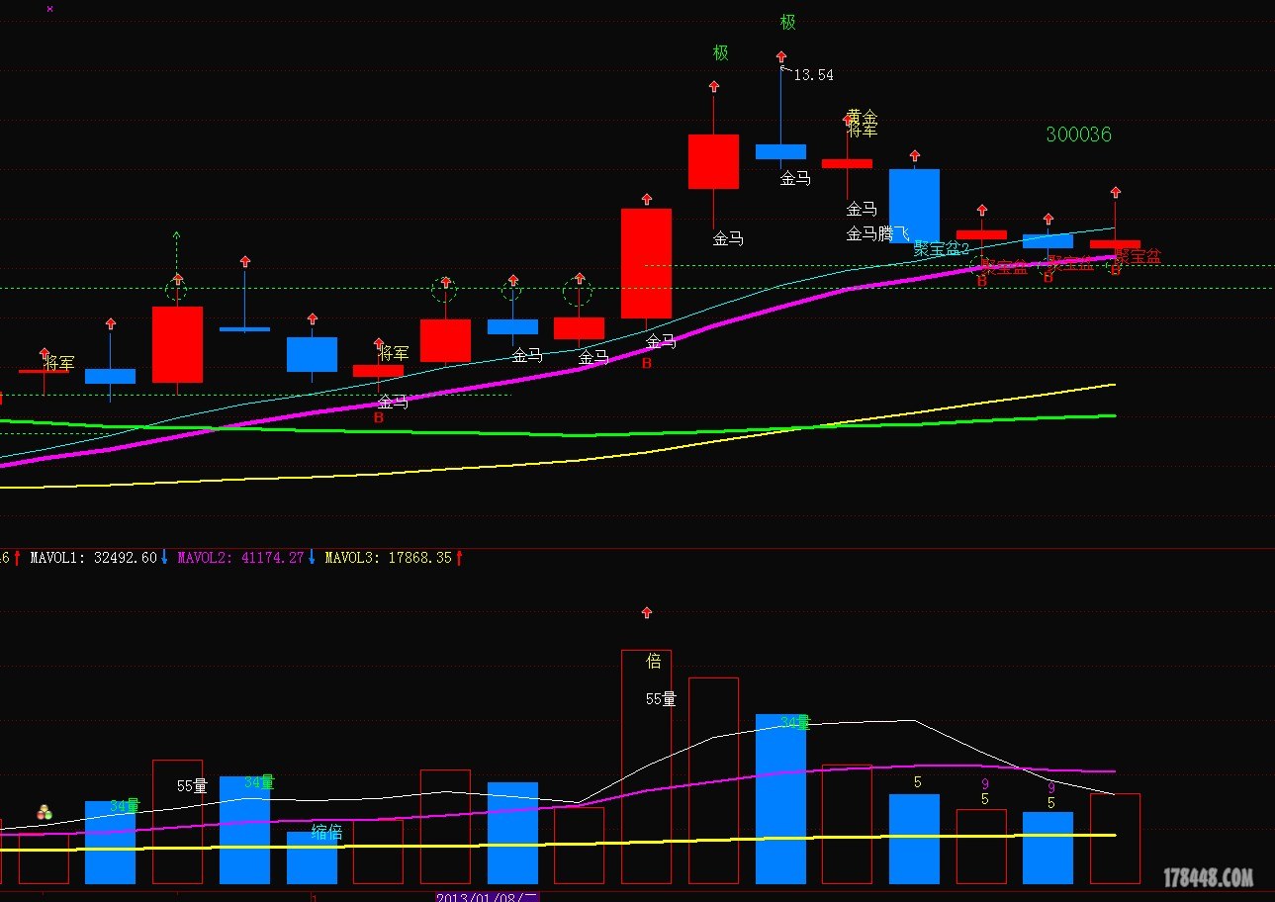Select the MAVOL2: 41174.27 readout
Screen dimensions: 1275x902
240,558
